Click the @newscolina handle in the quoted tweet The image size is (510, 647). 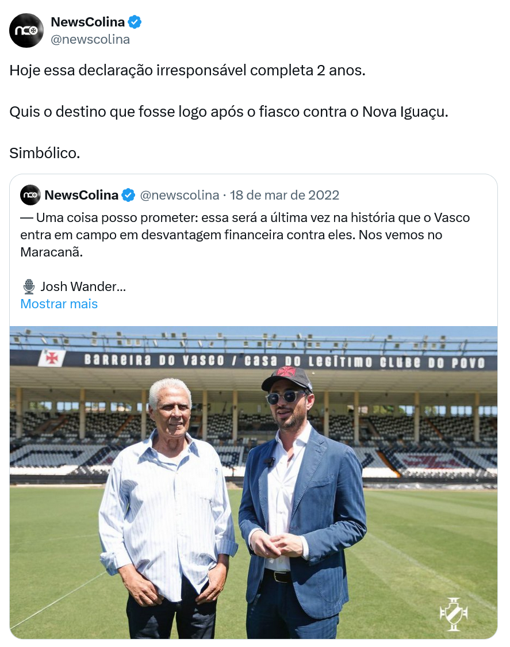click(x=179, y=195)
